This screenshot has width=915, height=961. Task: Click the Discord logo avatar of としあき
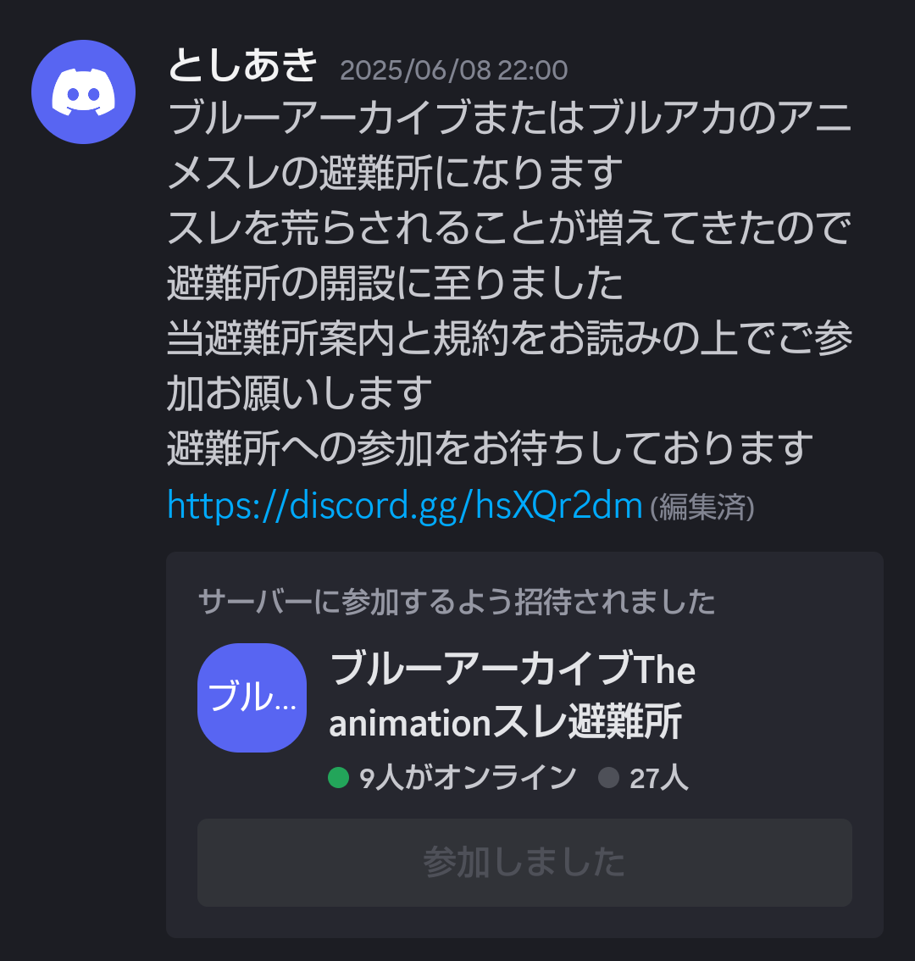(83, 92)
